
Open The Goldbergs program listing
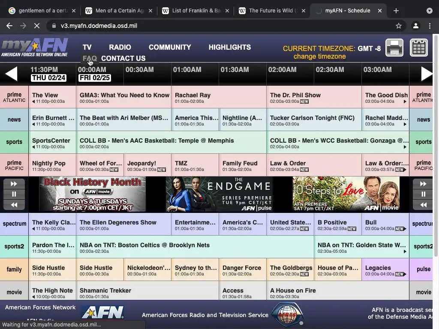pyautogui.click(x=290, y=270)
